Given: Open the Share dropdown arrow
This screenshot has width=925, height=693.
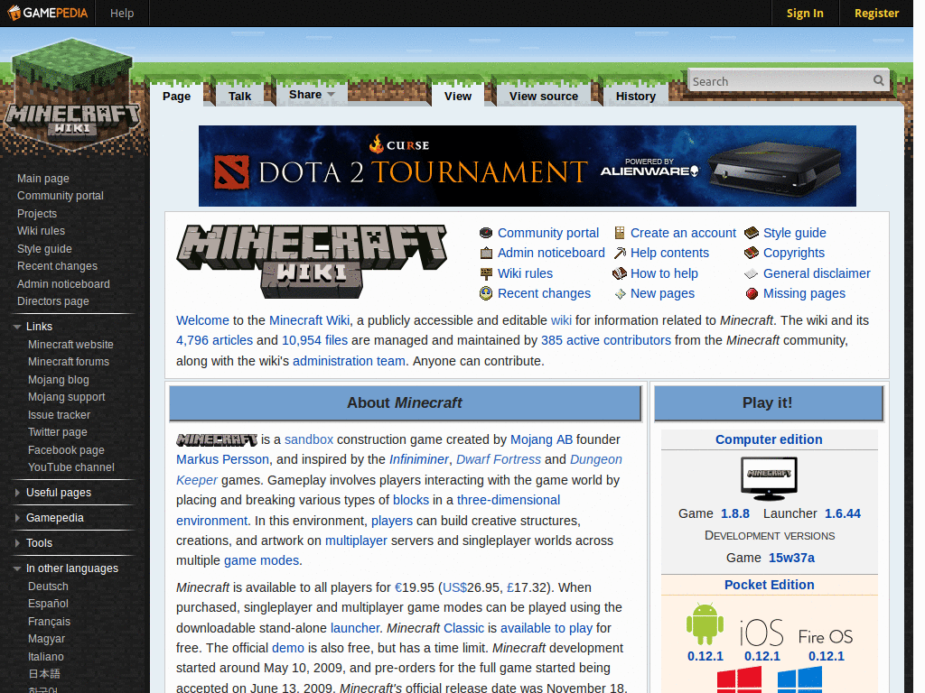Looking at the screenshot, I should pos(332,94).
